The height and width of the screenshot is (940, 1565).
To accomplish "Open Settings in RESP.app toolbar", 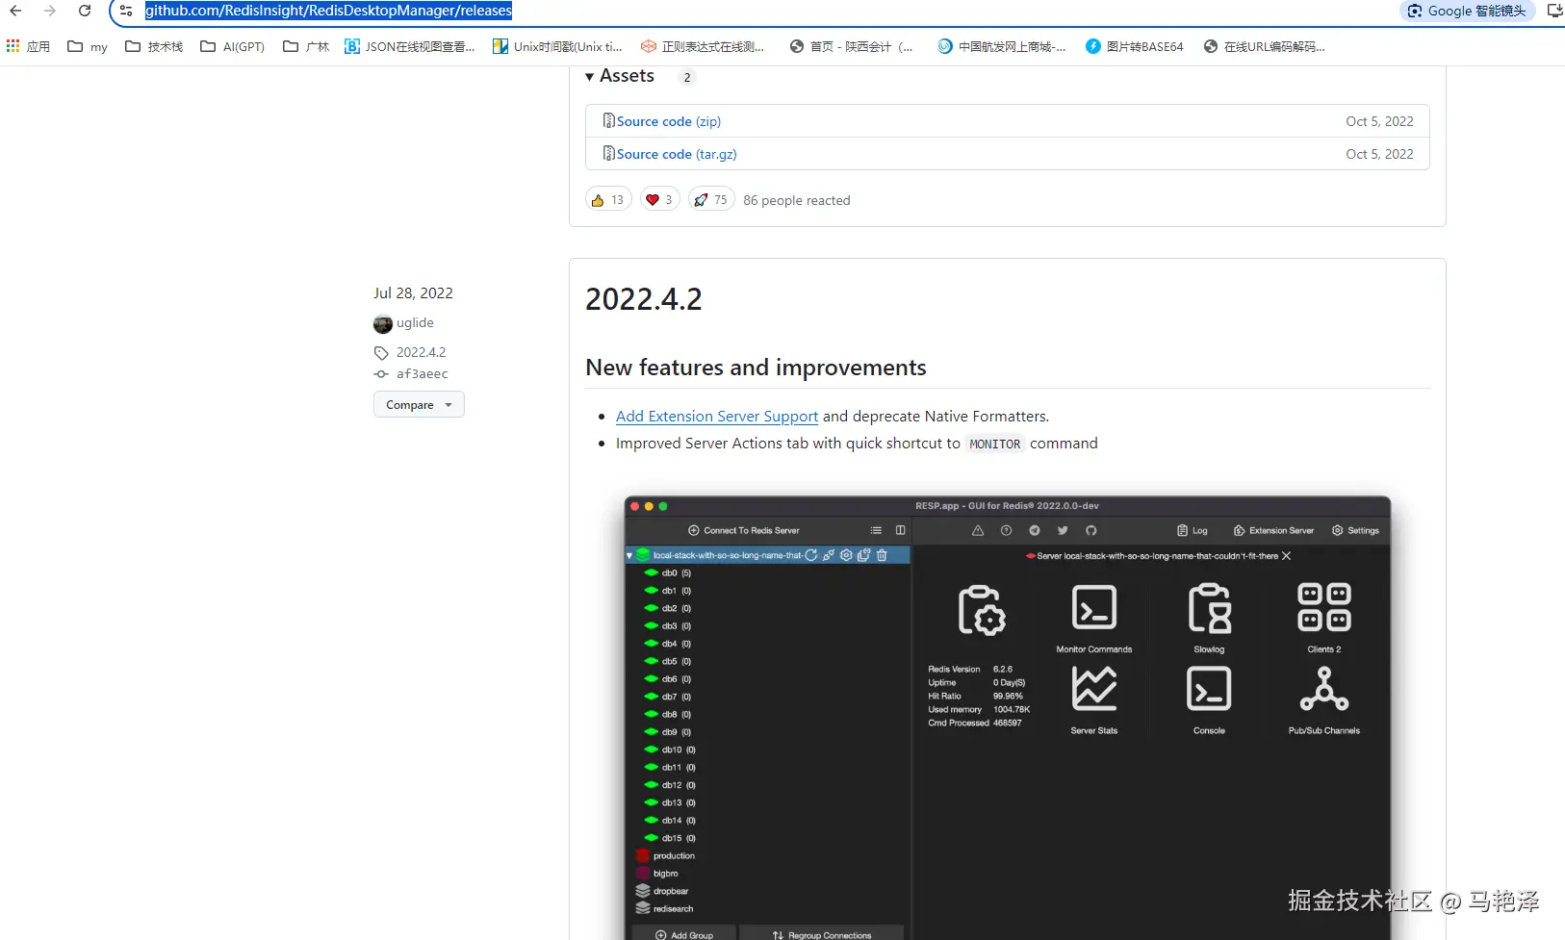I will tap(1355, 530).
